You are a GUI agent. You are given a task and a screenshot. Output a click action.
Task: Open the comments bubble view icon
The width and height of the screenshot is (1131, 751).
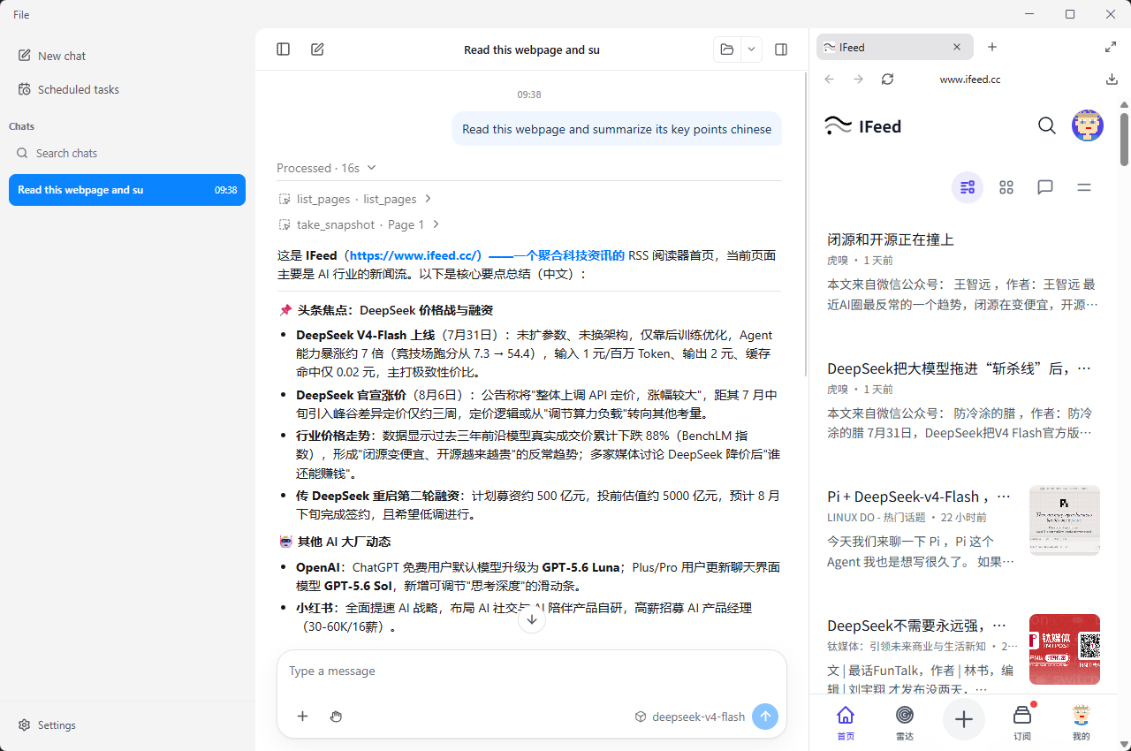pos(1045,187)
